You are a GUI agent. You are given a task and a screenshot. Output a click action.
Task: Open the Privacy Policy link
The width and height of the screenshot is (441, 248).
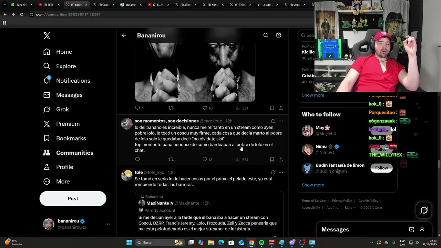(x=342, y=201)
